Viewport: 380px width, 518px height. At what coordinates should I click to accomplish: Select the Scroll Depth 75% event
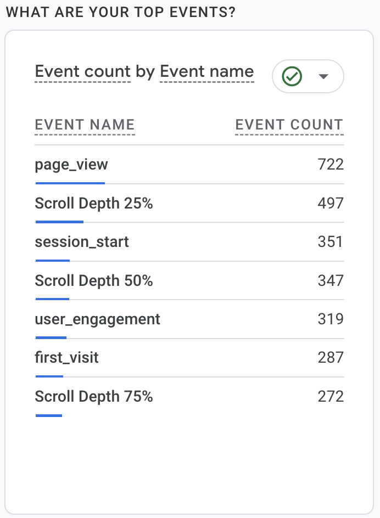94,396
